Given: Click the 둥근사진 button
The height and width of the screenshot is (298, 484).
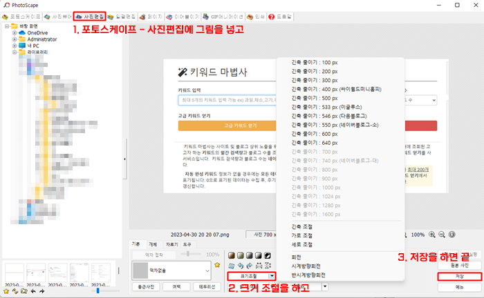Looking at the screenshot, I should [146, 286].
